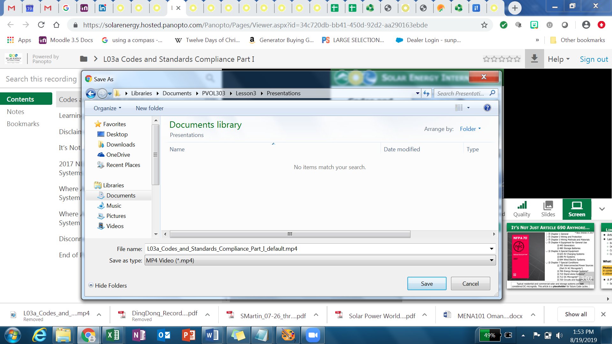
Task: Bookmark this page with the star icon
Action: click(484, 25)
